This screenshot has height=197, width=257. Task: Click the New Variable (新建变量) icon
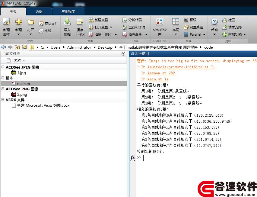[91, 20]
